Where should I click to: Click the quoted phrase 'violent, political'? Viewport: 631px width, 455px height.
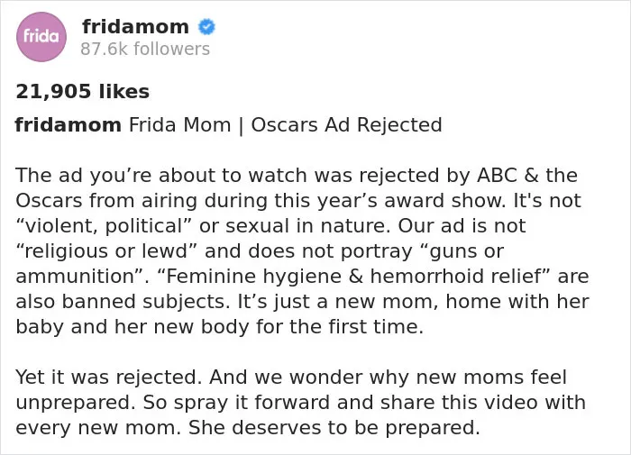point(105,226)
